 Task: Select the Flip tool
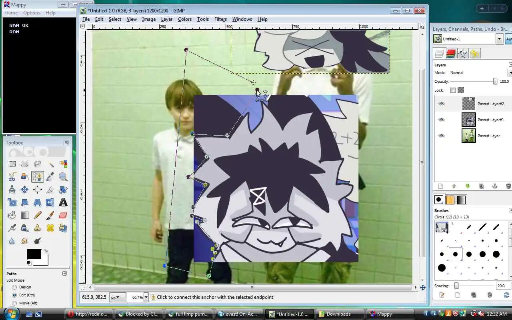point(50,202)
